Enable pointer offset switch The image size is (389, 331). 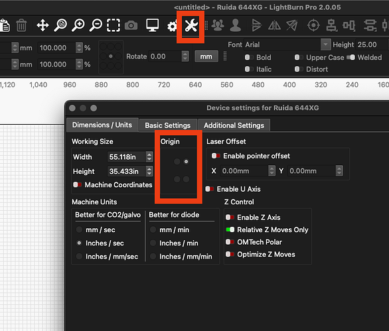(216, 156)
